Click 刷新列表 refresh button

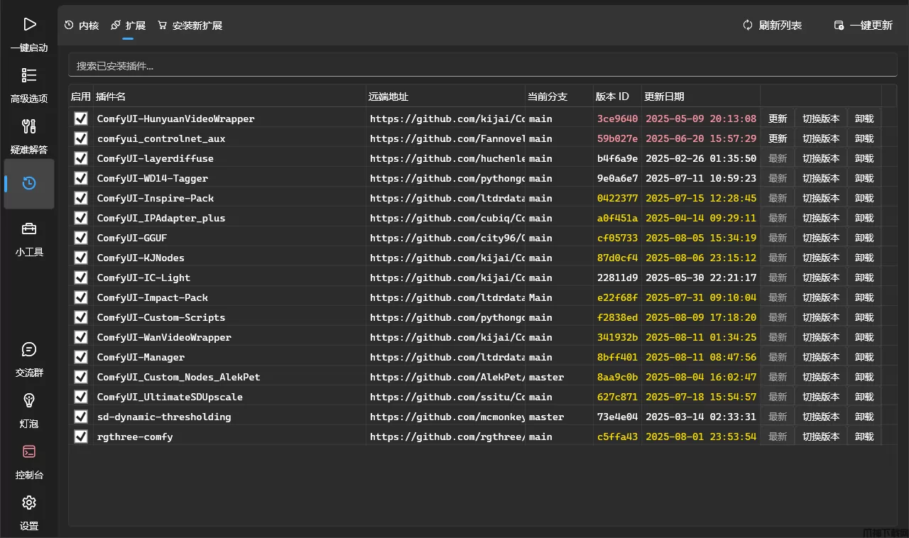tap(772, 26)
